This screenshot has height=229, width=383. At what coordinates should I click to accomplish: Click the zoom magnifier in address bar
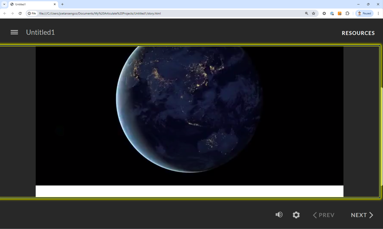tap(306, 13)
